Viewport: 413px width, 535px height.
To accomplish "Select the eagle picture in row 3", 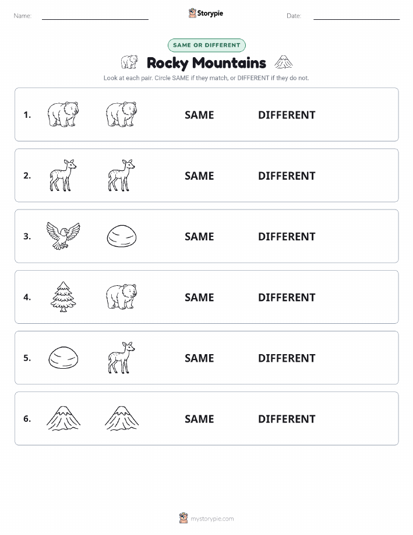I will coord(63,236).
